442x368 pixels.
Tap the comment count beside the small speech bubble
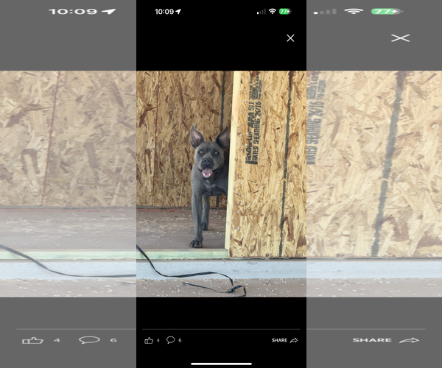(x=180, y=340)
